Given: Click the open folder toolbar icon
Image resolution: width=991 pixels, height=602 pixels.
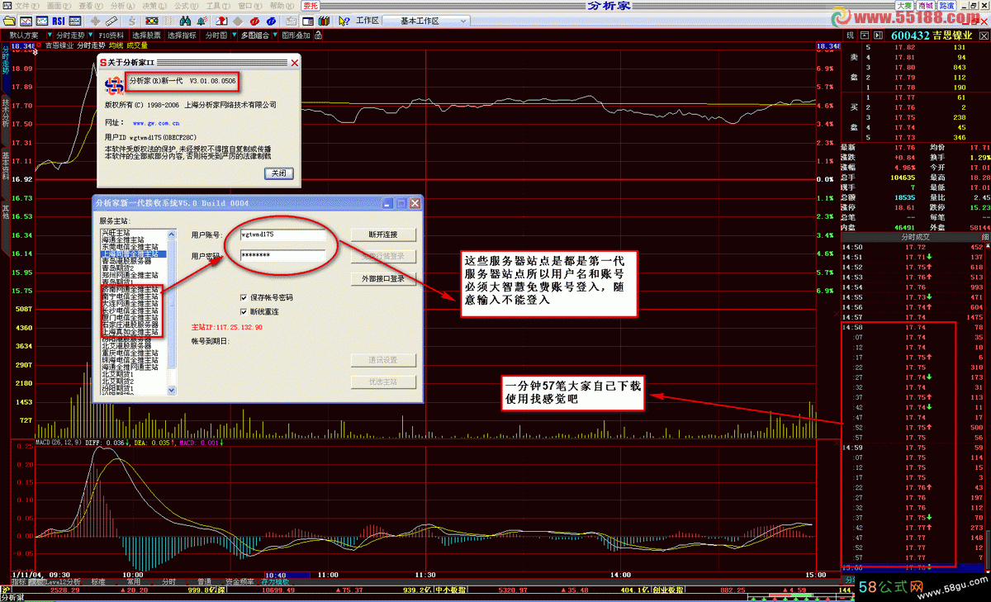Looking at the screenshot, I should (x=9, y=20).
